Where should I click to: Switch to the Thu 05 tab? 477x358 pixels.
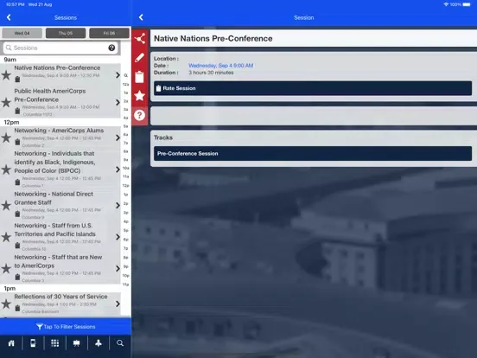66,33
